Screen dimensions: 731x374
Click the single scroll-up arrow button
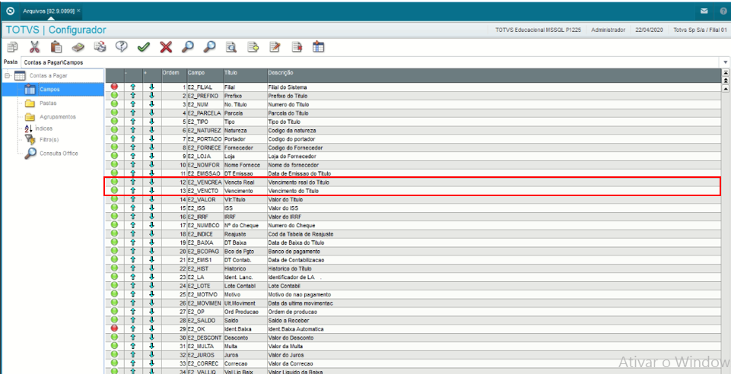point(726,88)
